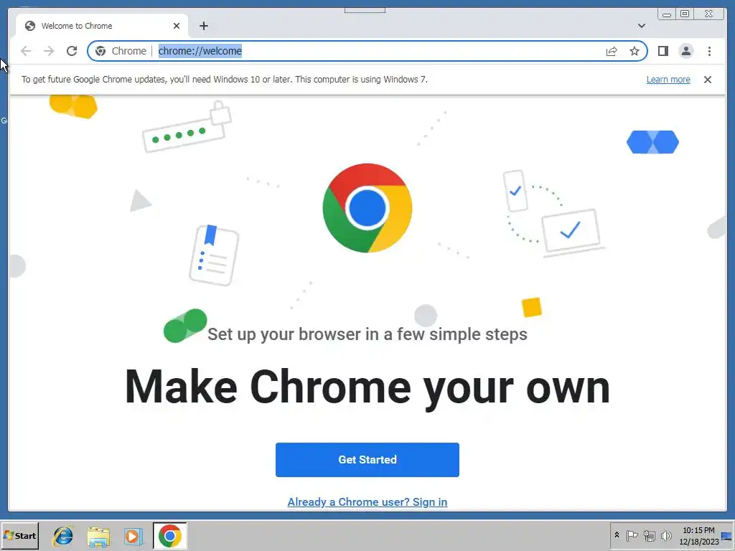Minimize the Chrome window
The height and width of the screenshot is (551, 735).
[666, 14]
